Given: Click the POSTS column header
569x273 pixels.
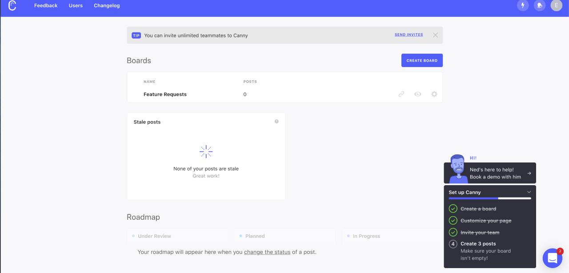Looking at the screenshot, I should tap(250, 82).
